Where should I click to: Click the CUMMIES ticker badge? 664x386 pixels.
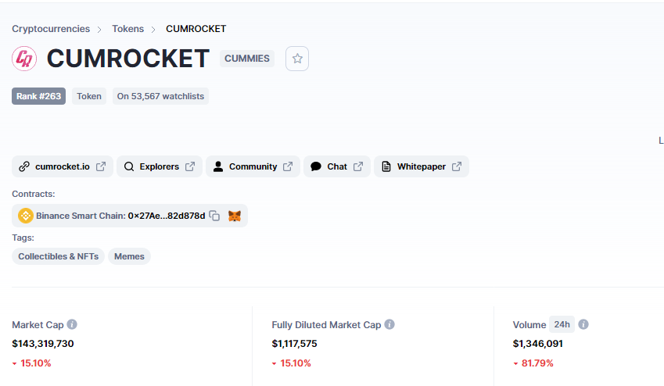click(x=247, y=59)
